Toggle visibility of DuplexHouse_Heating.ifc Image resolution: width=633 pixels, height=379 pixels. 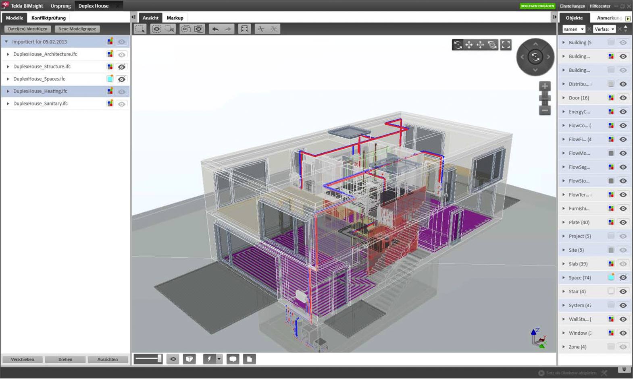pos(121,92)
